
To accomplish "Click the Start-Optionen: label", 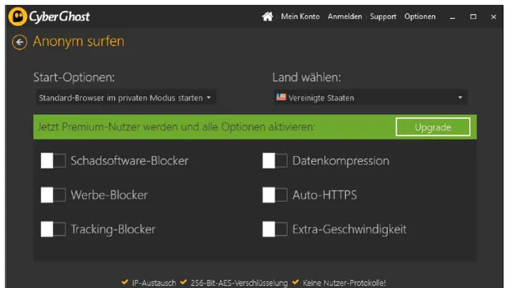I will click(75, 77).
